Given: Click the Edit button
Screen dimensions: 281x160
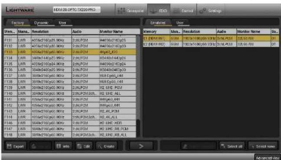Looking at the screenshot, I should 84,147.
